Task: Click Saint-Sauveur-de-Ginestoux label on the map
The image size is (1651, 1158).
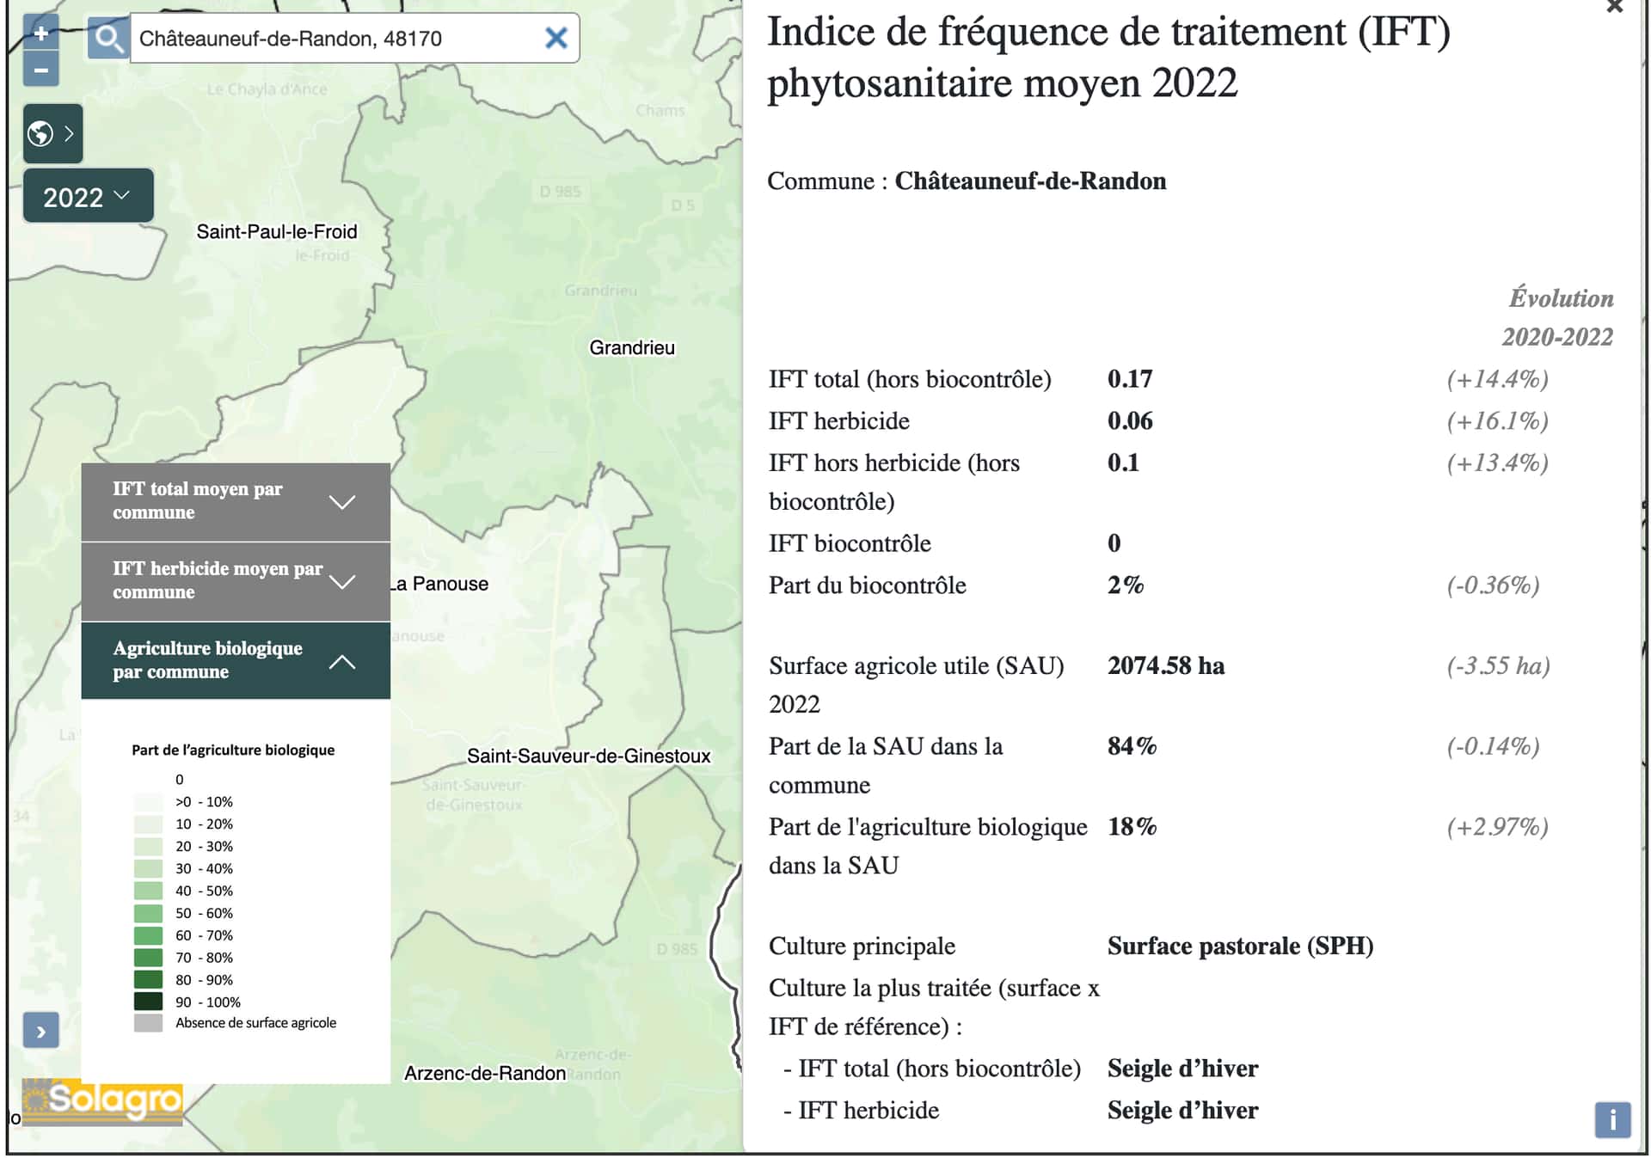Action: tap(588, 756)
